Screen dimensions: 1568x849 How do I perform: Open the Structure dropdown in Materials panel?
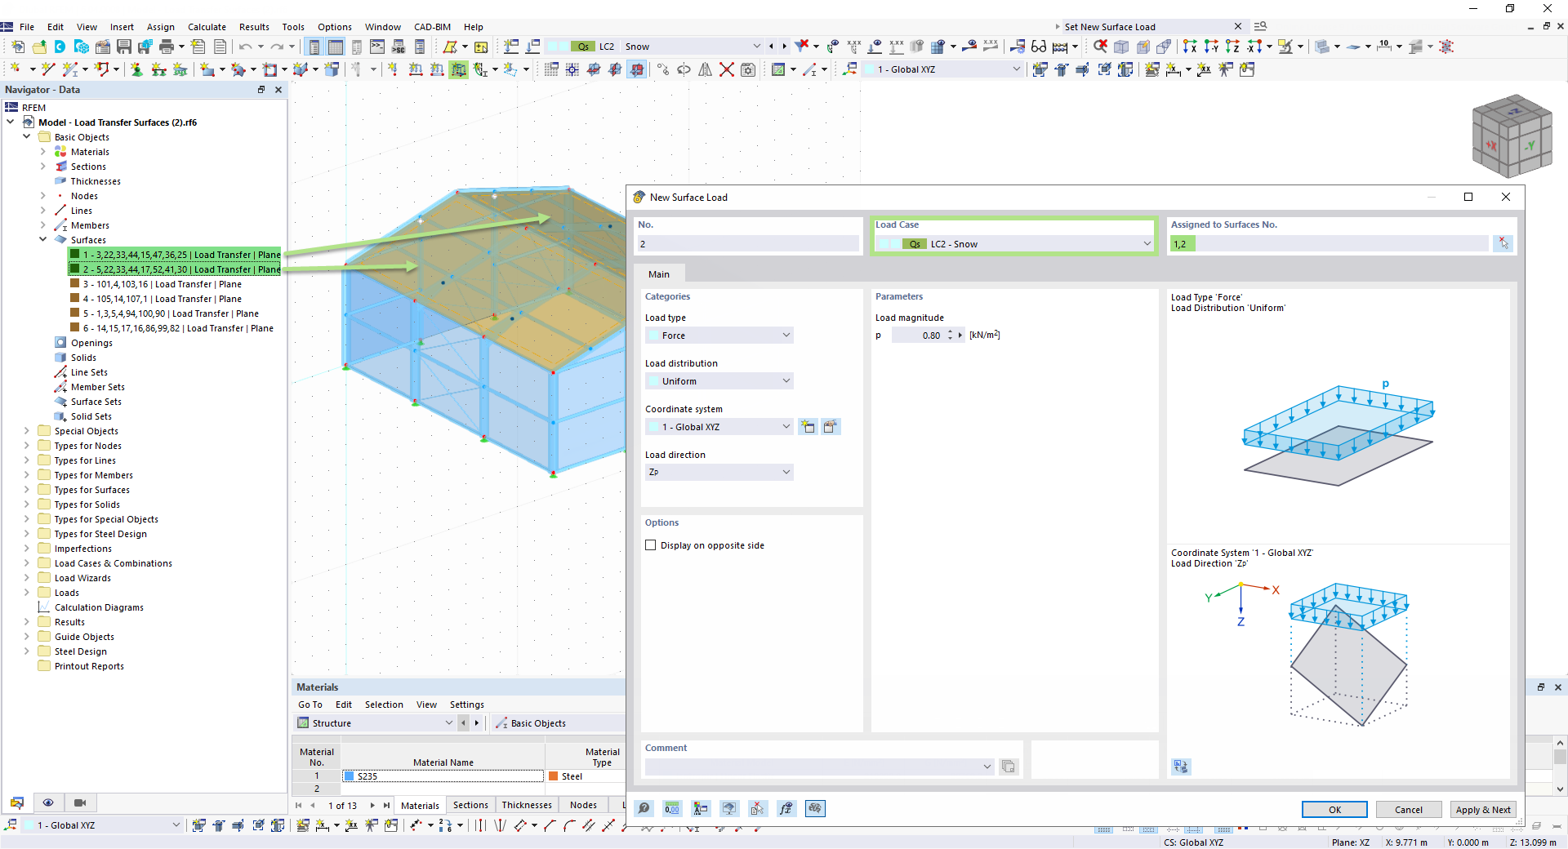point(375,723)
